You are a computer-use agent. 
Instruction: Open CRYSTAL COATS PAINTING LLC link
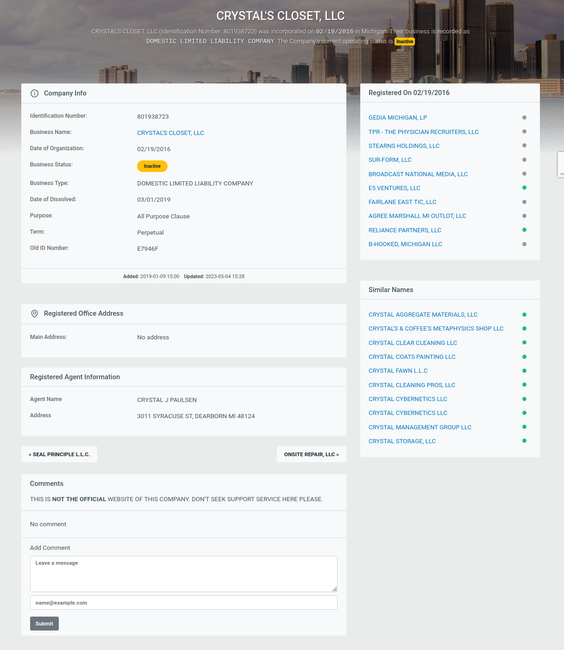pyautogui.click(x=412, y=357)
